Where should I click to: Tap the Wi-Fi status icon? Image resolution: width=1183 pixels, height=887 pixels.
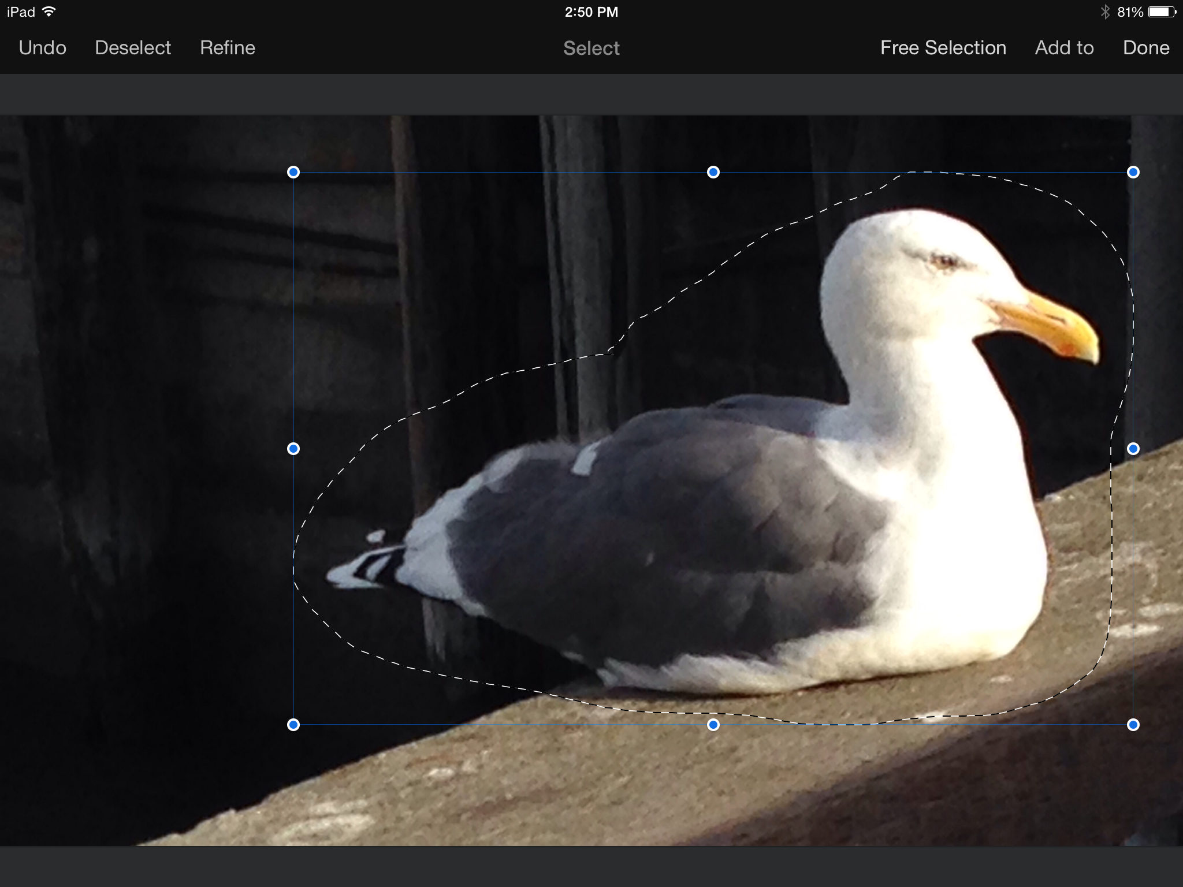[49, 12]
